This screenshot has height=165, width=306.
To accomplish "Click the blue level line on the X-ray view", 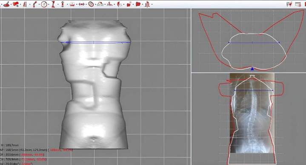I will [x=254, y=90].
